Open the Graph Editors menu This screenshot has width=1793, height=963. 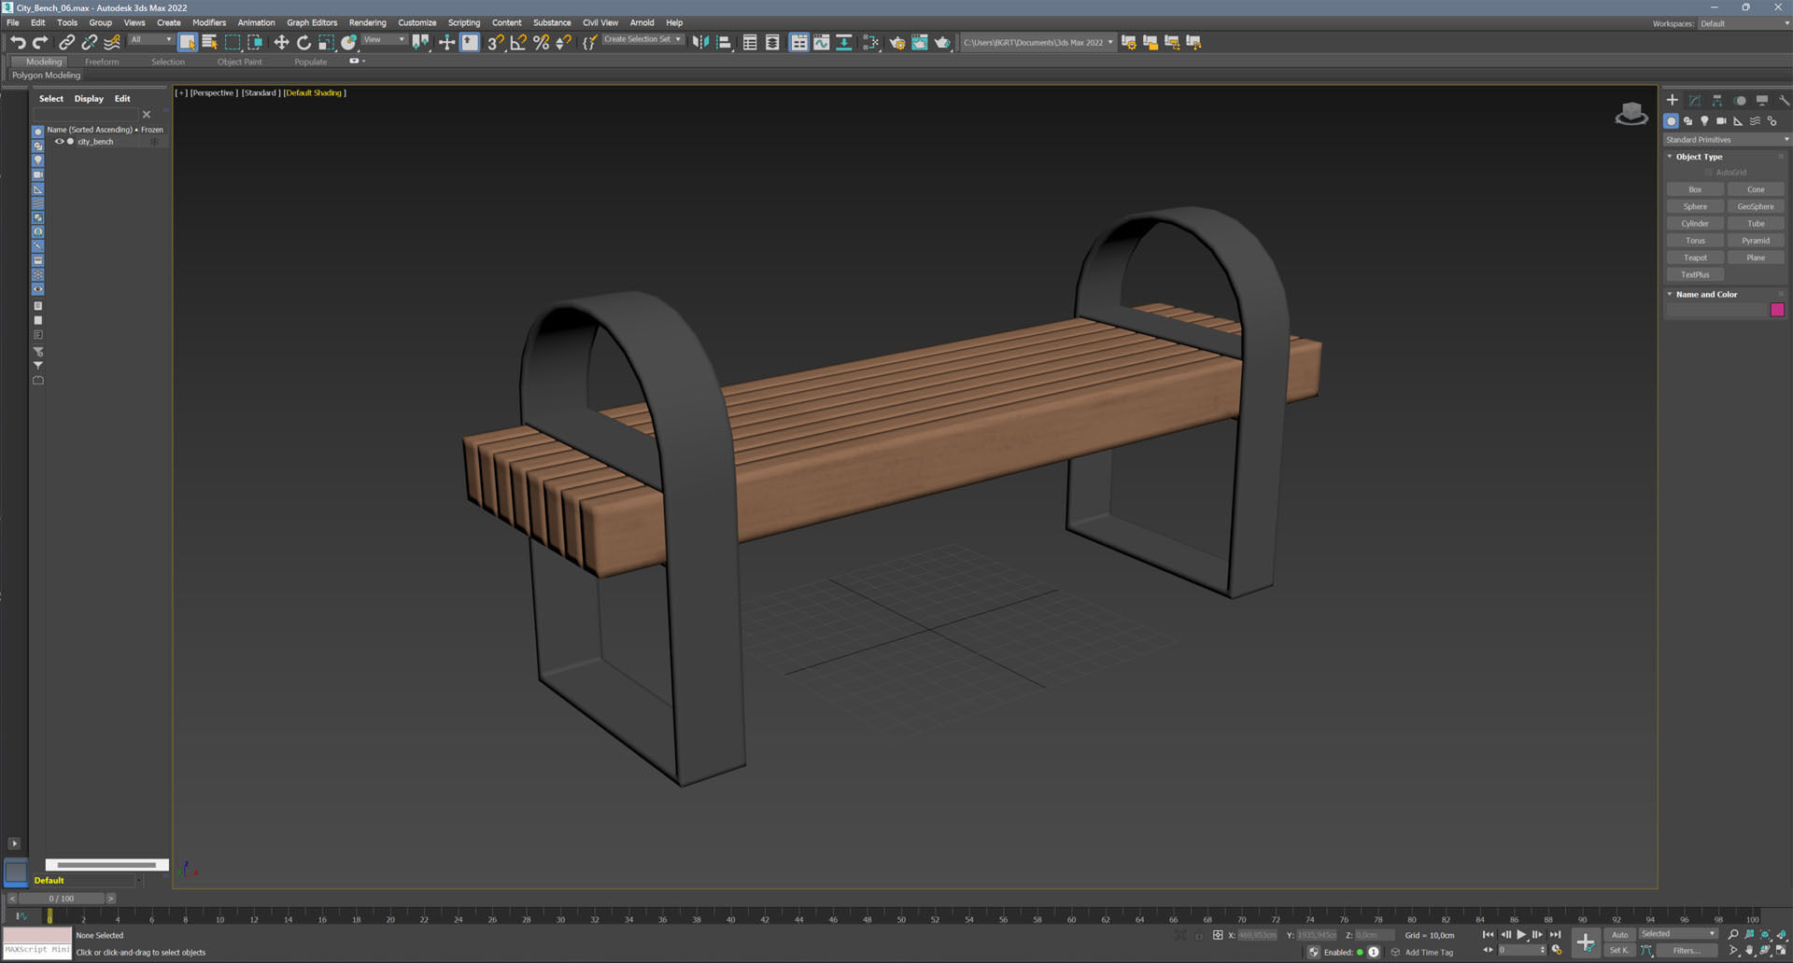click(312, 22)
